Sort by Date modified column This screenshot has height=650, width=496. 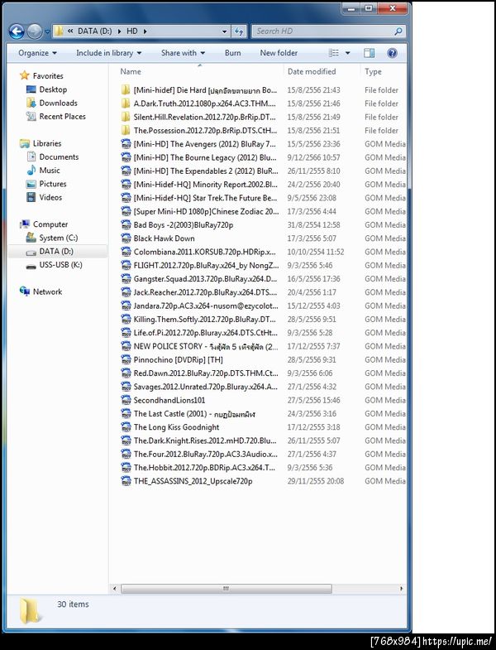312,72
